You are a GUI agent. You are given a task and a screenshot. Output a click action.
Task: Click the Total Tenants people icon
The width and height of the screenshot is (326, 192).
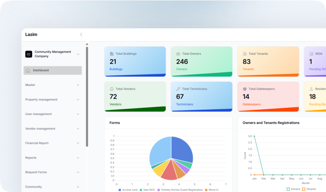245,54
